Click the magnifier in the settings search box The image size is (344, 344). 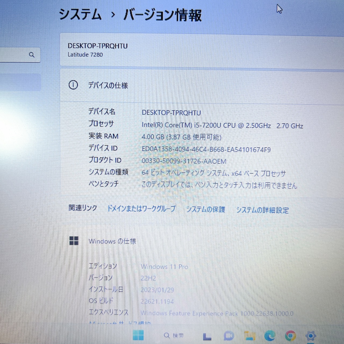click(32, 55)
